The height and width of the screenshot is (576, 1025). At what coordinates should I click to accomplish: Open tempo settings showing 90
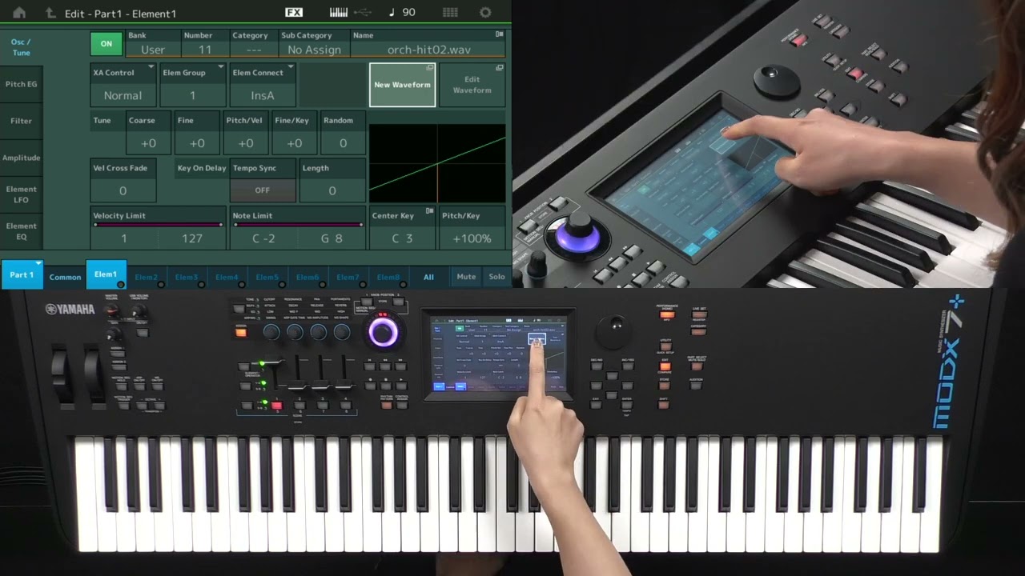pos(402,12)
